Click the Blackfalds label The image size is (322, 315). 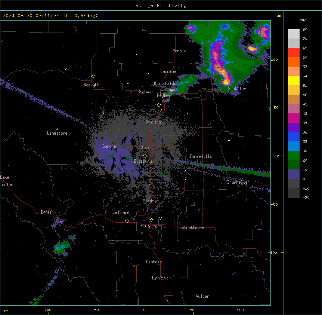pyautogui.click(x=165, y=83)
